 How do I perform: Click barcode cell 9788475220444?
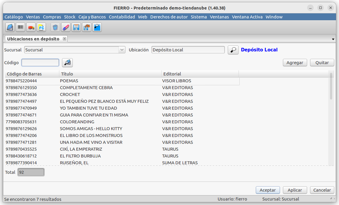[x=21, y=81]
